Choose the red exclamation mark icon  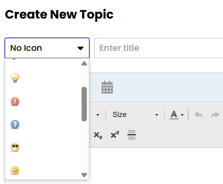pyautogui.click(x=15, y=101)
